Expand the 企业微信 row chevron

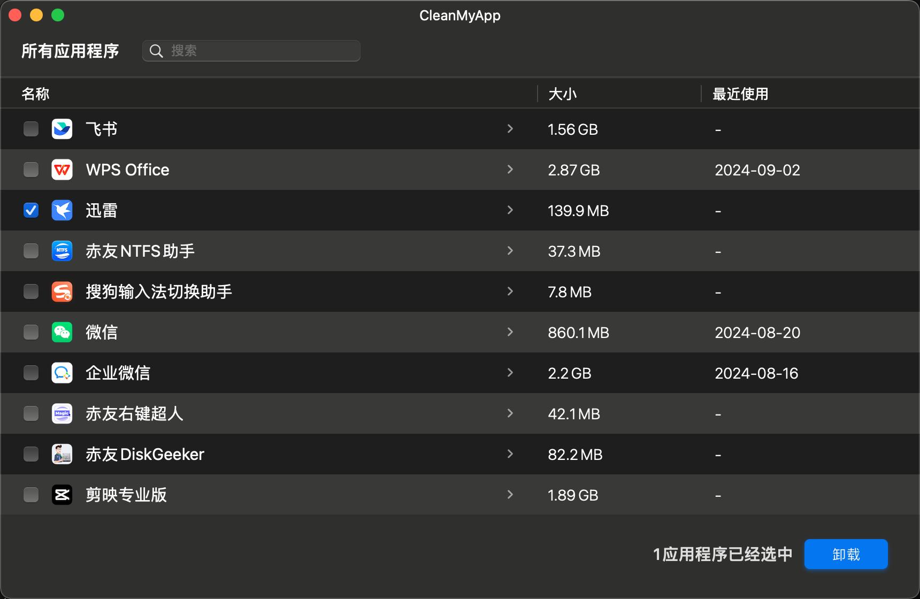pyautogui.click(x=510, y=373)
